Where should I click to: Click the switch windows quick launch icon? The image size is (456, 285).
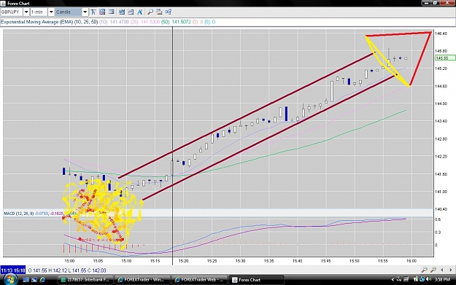coord(34,280)
